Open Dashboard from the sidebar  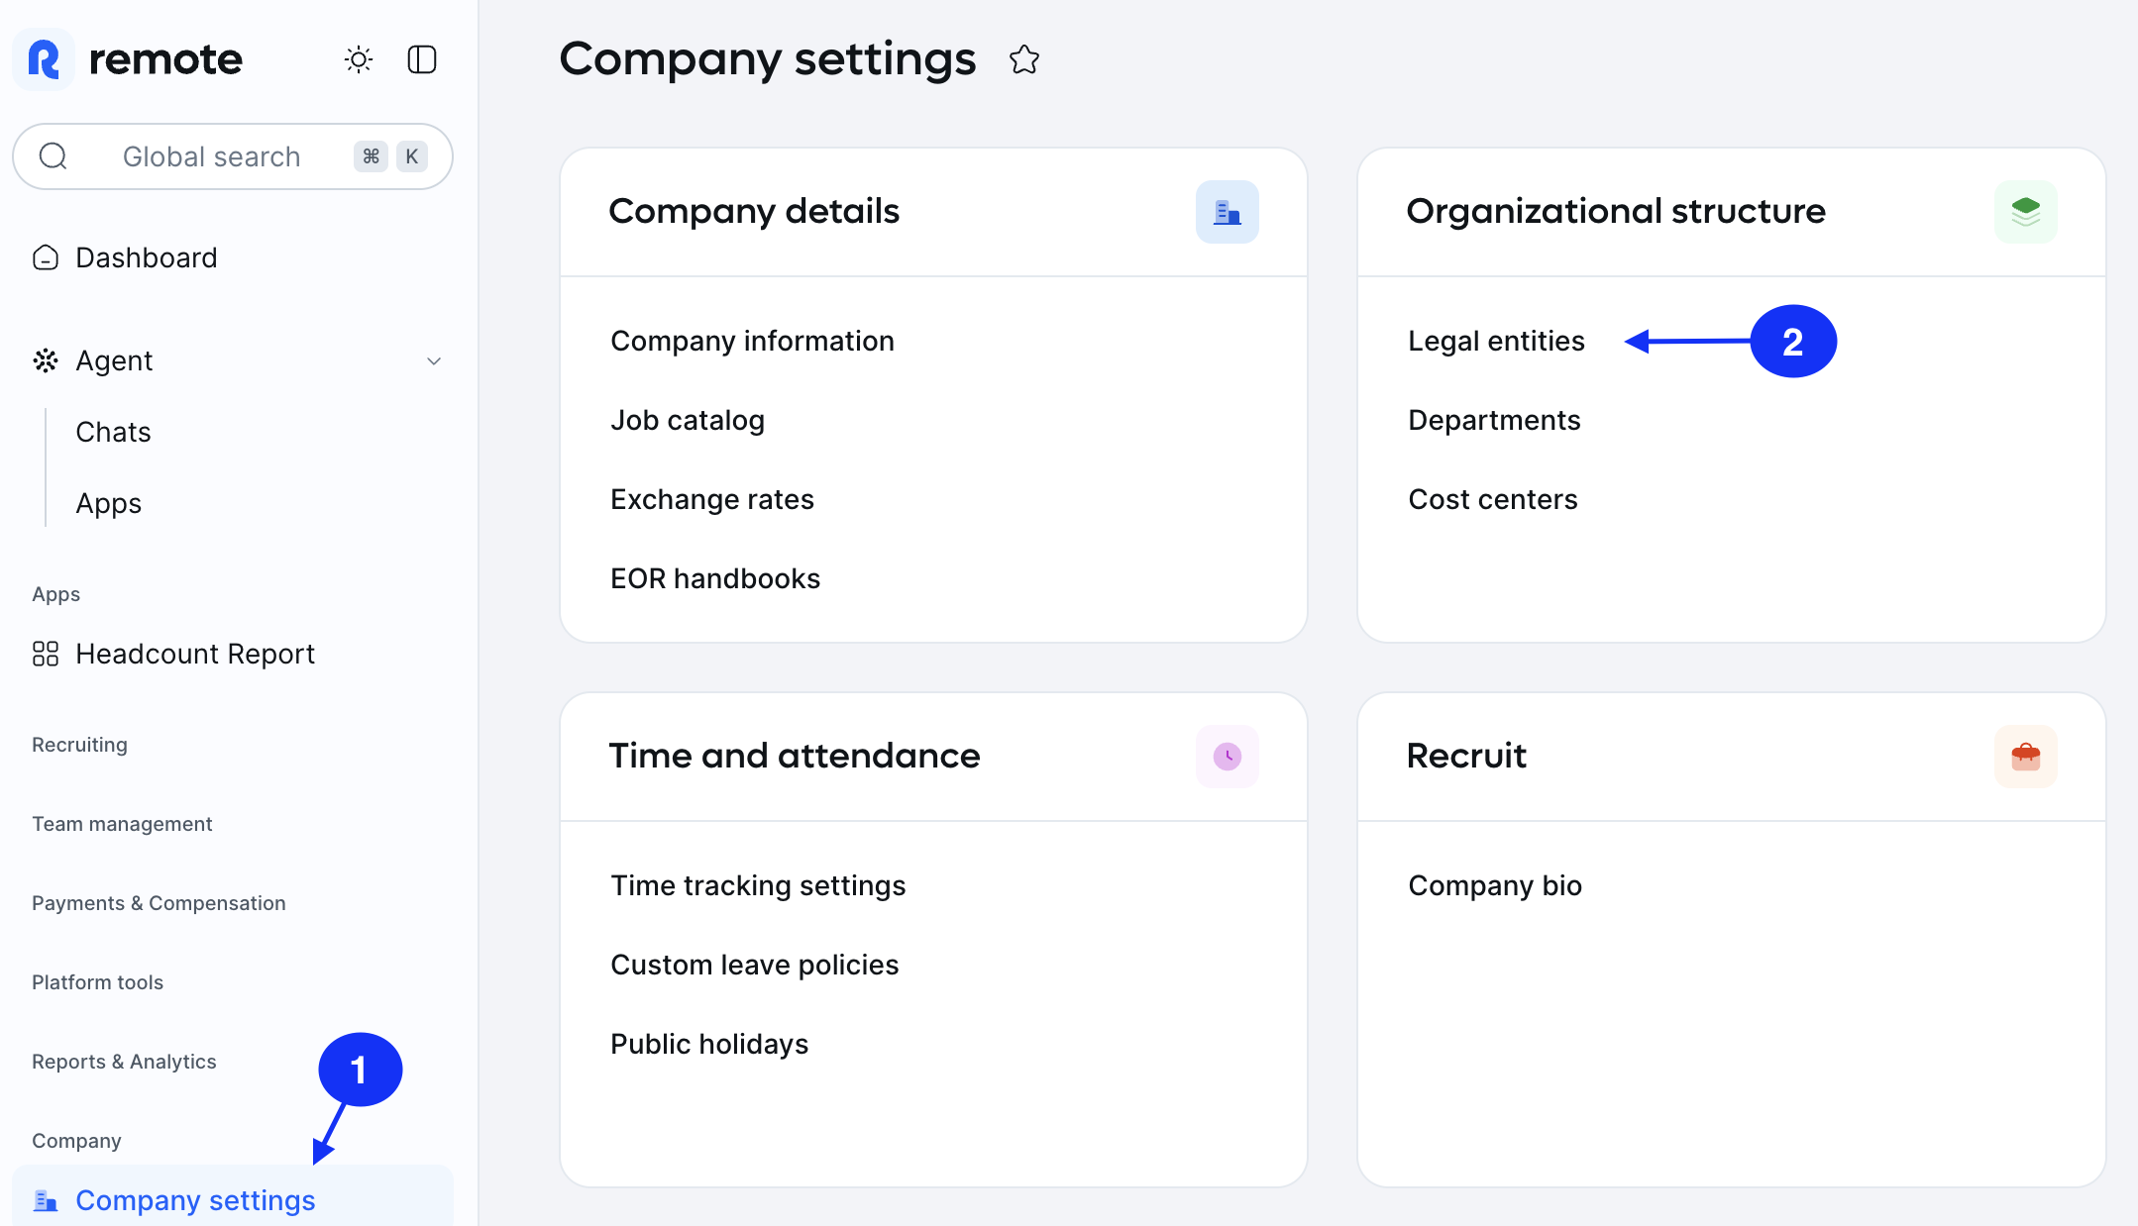[x=147, y=257]
